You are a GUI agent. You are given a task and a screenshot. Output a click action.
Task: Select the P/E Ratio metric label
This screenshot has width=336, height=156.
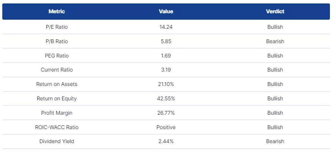57,27
